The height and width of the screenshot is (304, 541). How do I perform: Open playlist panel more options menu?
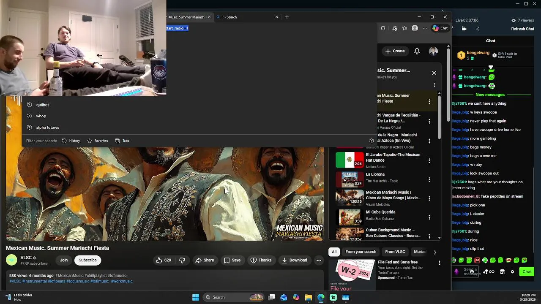434,85
